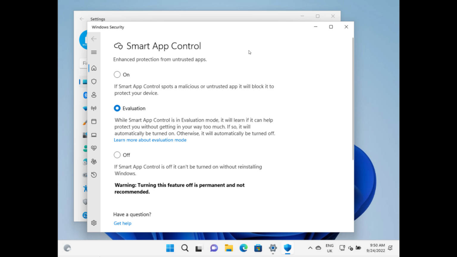457x257 pixels.
Task: Toggle the sidebar with the hamburger menu
Action: coord(94,52)
